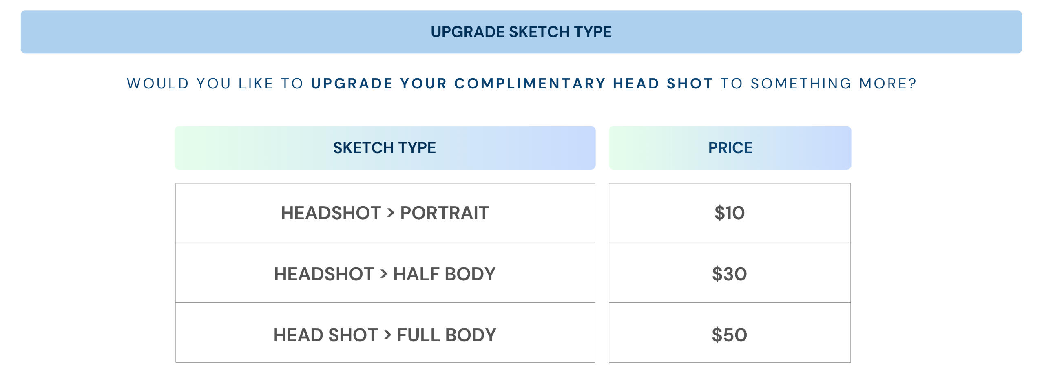The height and width of the screenshot is (381, 1044).
Task: Click the chevron arrow before Portrait
Action: (x=391, y=212)
